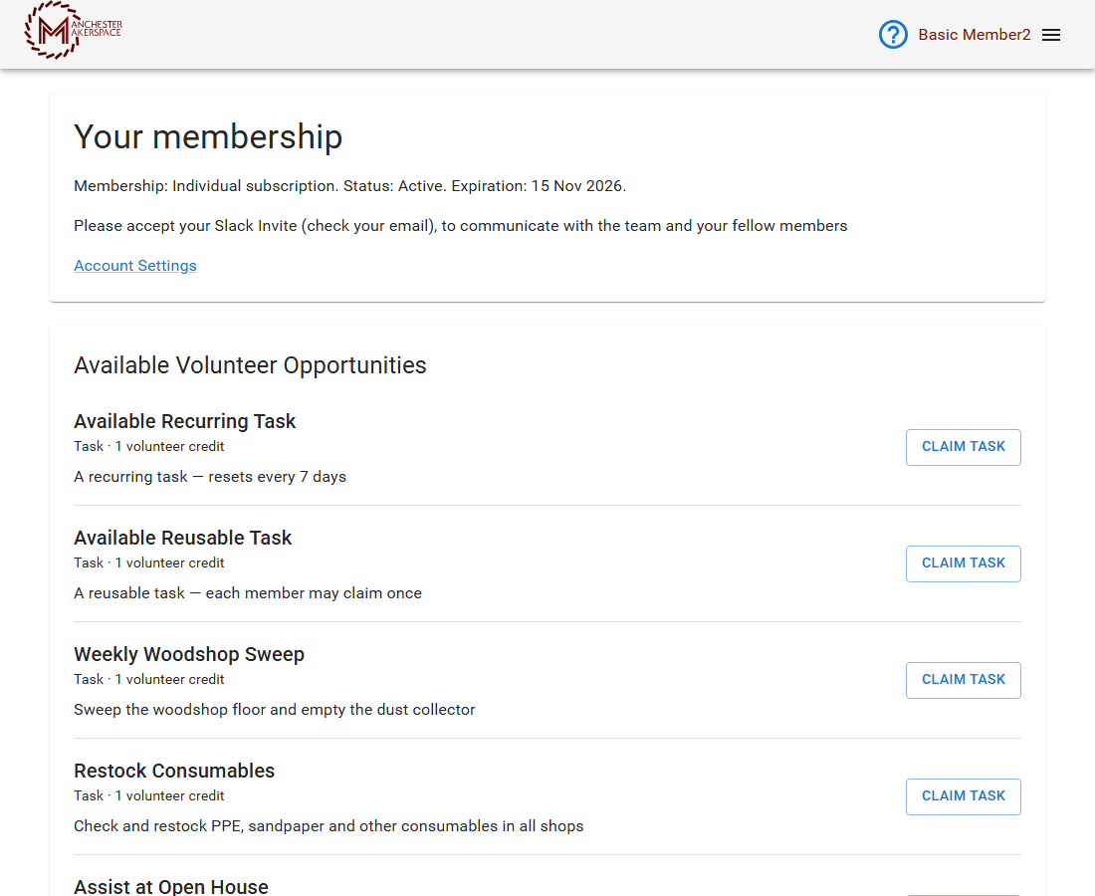Click the Restock Consumables heading
Viewport: 1095px width, 896px height.
click(x=174, y=771)
